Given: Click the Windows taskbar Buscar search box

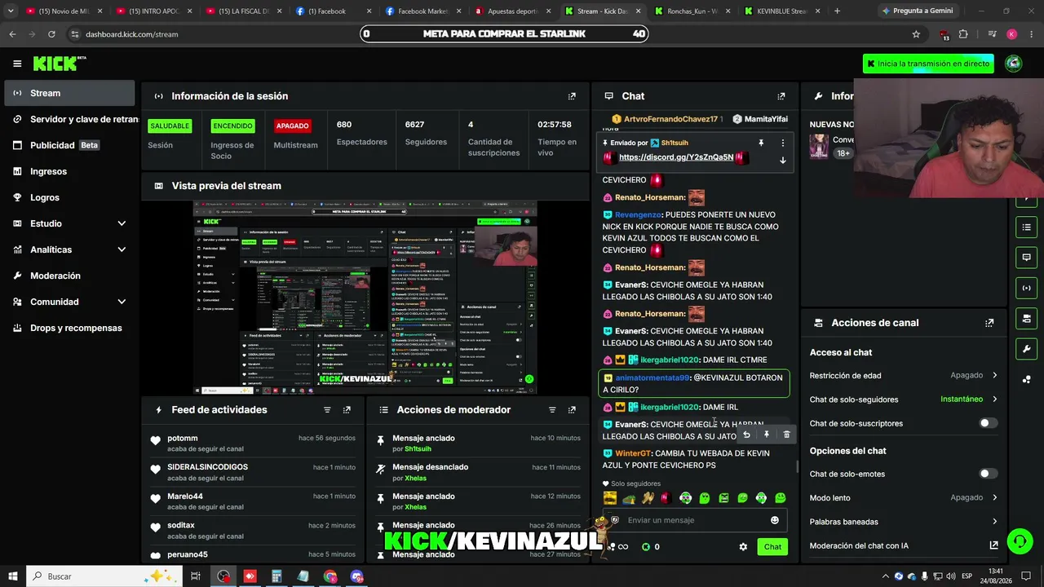Looking at the screenshot, I should [x=105, y=576].
